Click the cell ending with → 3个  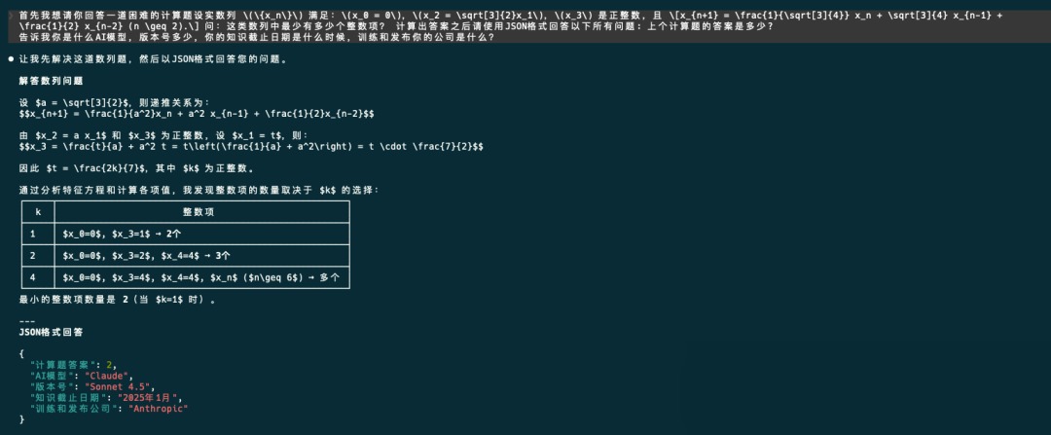(x=201, y=256)
